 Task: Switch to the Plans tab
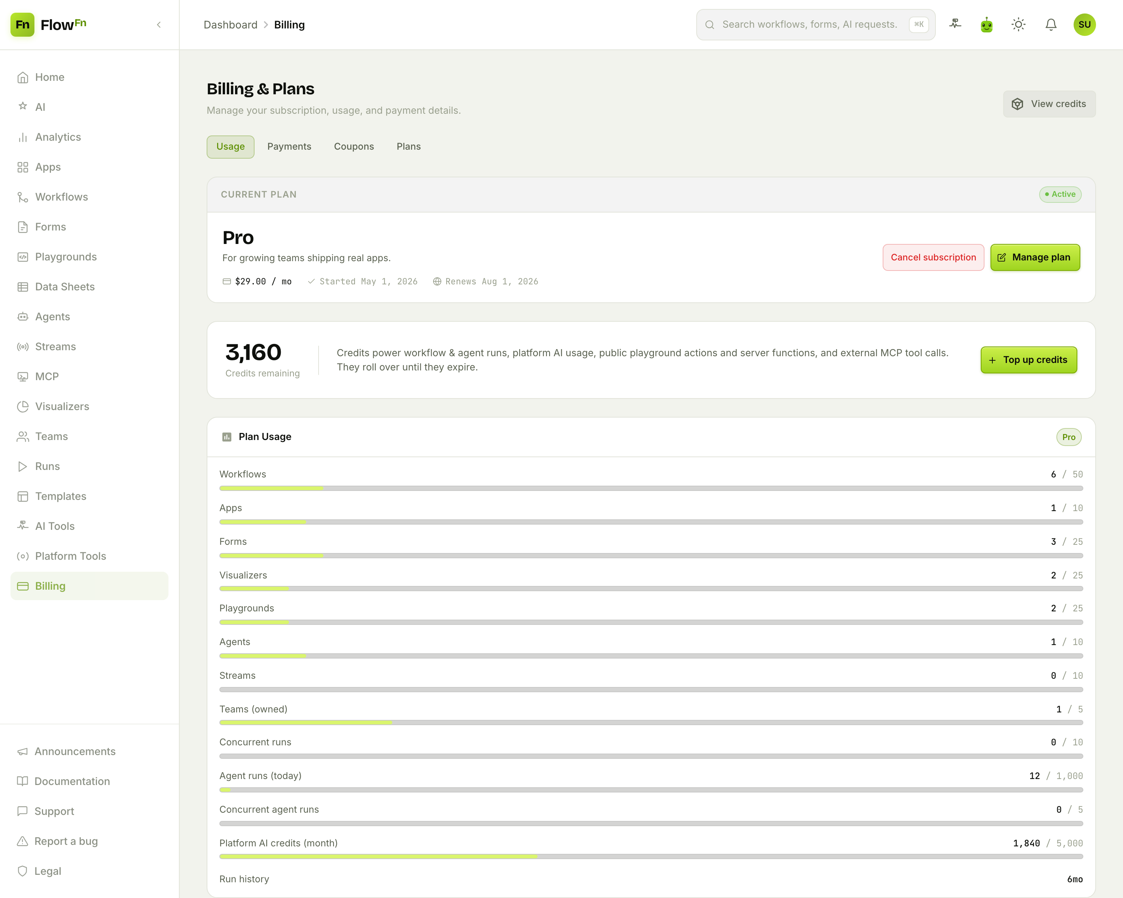[408, 147]
